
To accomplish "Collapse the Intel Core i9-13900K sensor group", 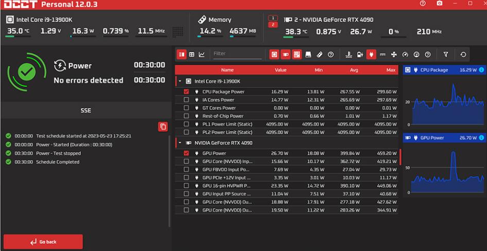I will pos(180,81).
